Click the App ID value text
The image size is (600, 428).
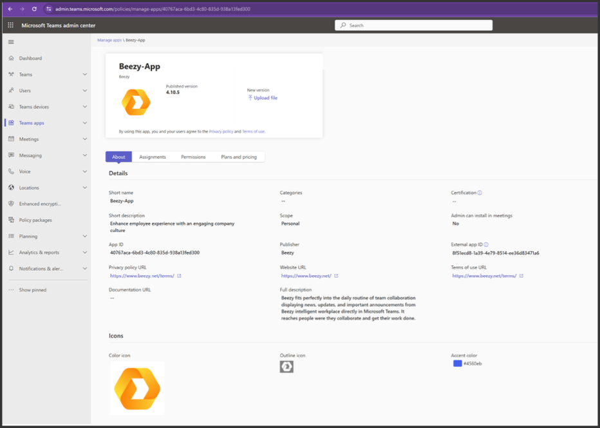pyautogui.click(x=155, y=253)
